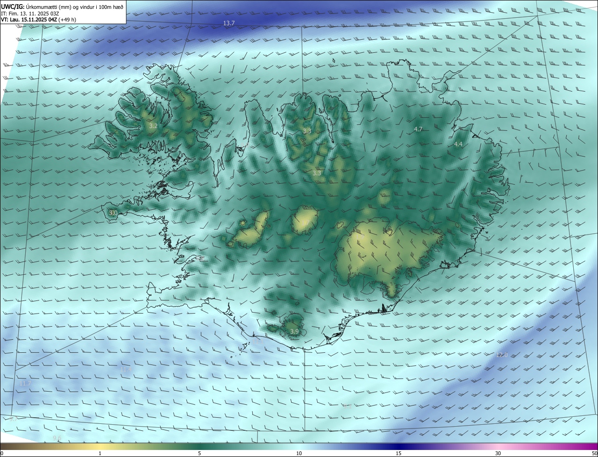The width and height of the screenshot is (598, 457).
Task: Click the '15' tick on the colour scale
Action: click(x=399, y=454)
